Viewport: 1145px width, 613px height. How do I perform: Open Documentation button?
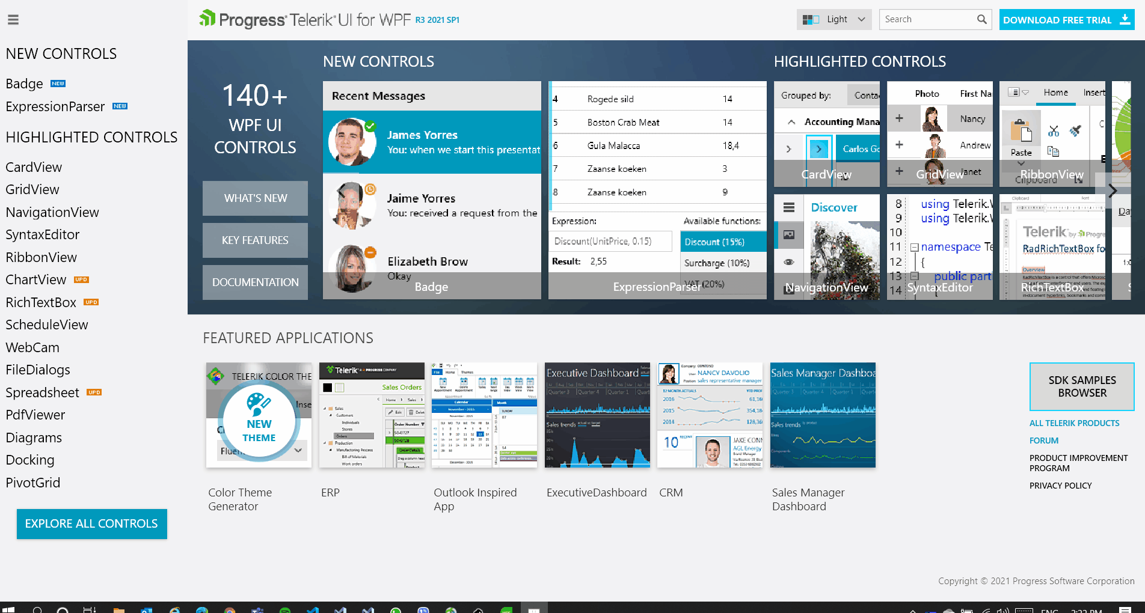tap(255, 282)
